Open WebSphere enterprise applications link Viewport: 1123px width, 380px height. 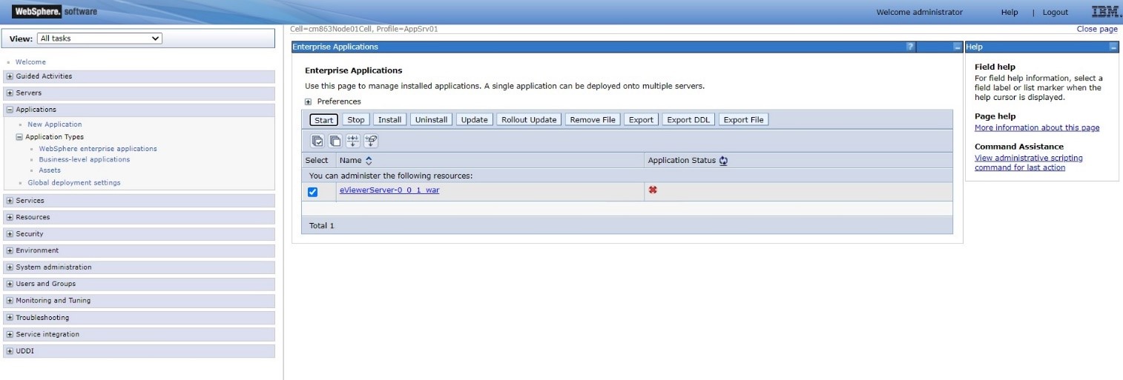pyautogui.click(x=98, y=149)
